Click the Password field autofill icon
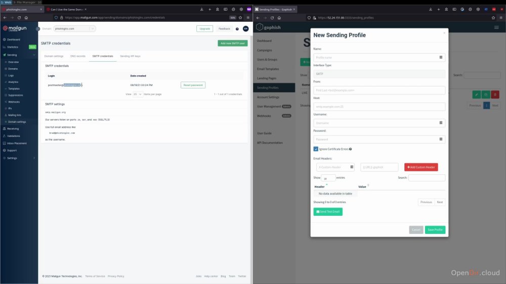 (441, 139)
